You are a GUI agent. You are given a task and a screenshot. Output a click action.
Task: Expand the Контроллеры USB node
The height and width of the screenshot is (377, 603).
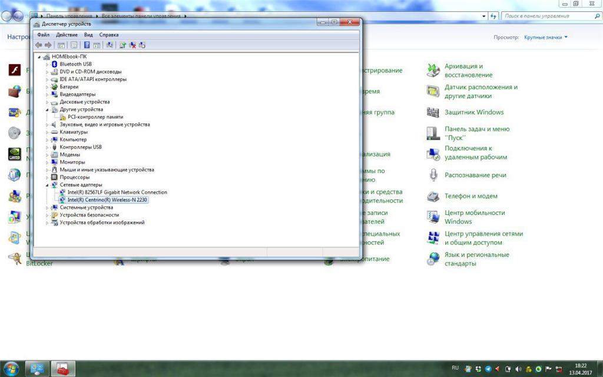tap(47, 147)
